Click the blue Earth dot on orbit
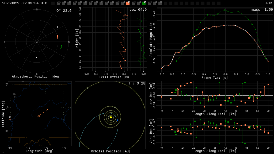The image size is (274, 154). pyautogui.click(x=118, y=120)
